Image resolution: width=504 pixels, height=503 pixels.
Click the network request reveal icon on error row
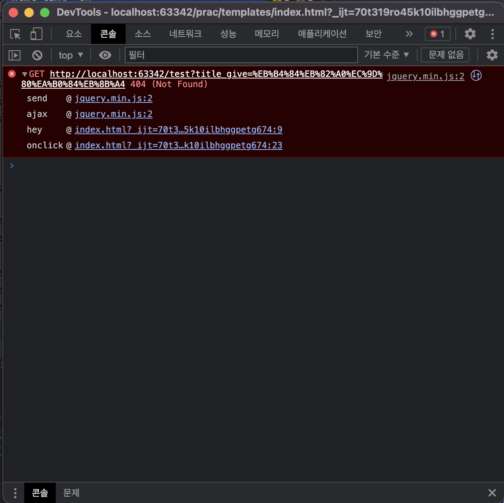tap(476, 75)
